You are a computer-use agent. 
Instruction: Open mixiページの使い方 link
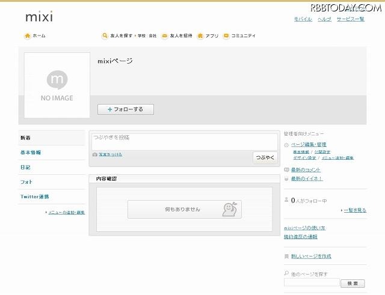(304, 228)
